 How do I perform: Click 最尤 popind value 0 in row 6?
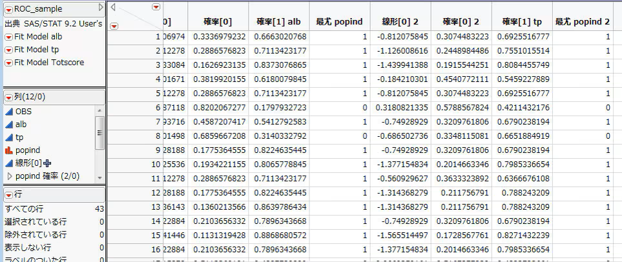[365, 108]
